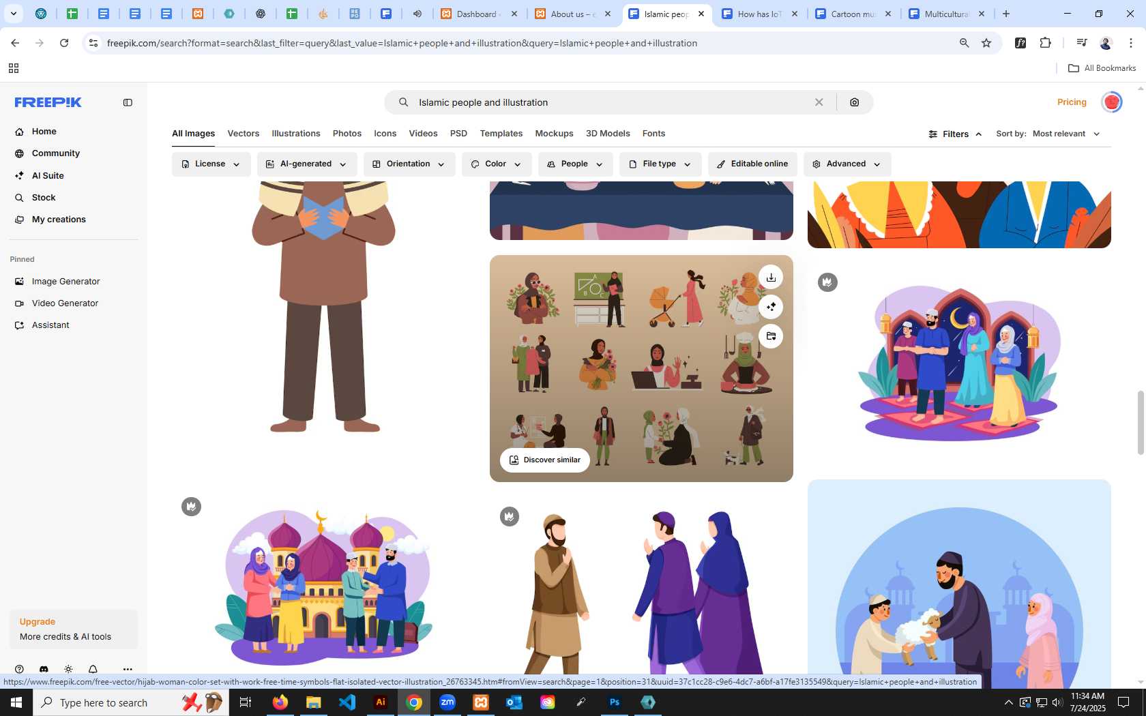Switch to Dashboard browser tab
1146x716 pixels.
(480, 14)
